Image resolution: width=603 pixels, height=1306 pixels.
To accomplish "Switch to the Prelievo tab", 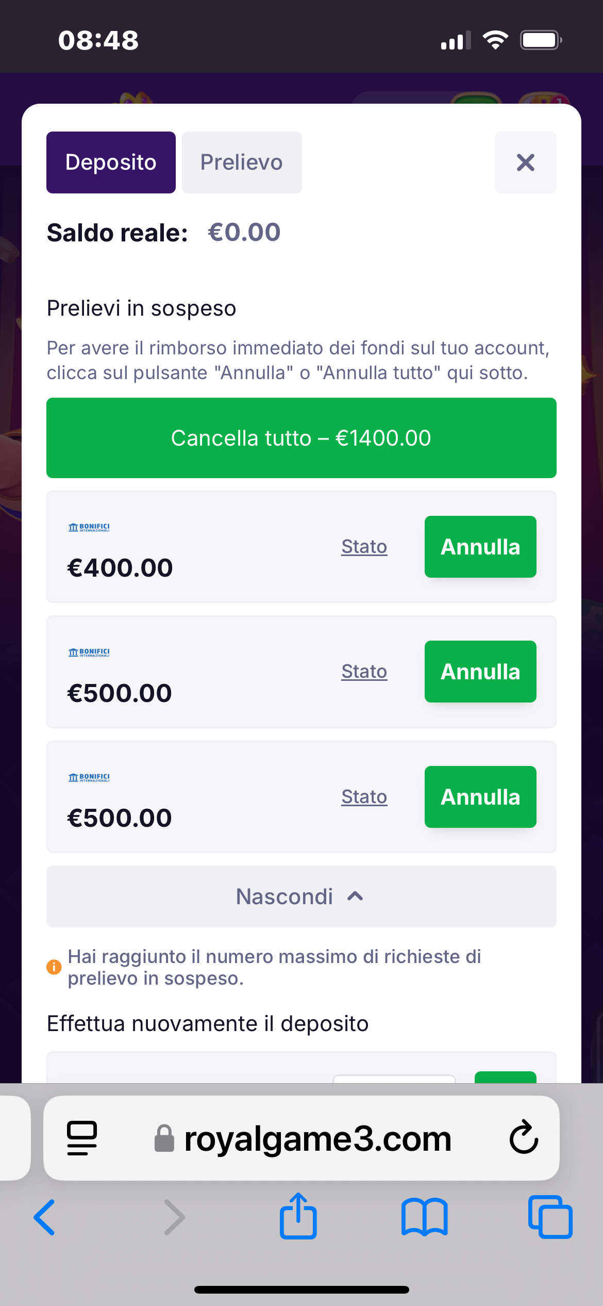I will 241,162.
